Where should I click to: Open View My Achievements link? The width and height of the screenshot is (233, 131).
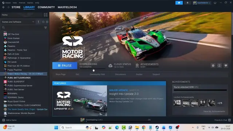(214, 111)
